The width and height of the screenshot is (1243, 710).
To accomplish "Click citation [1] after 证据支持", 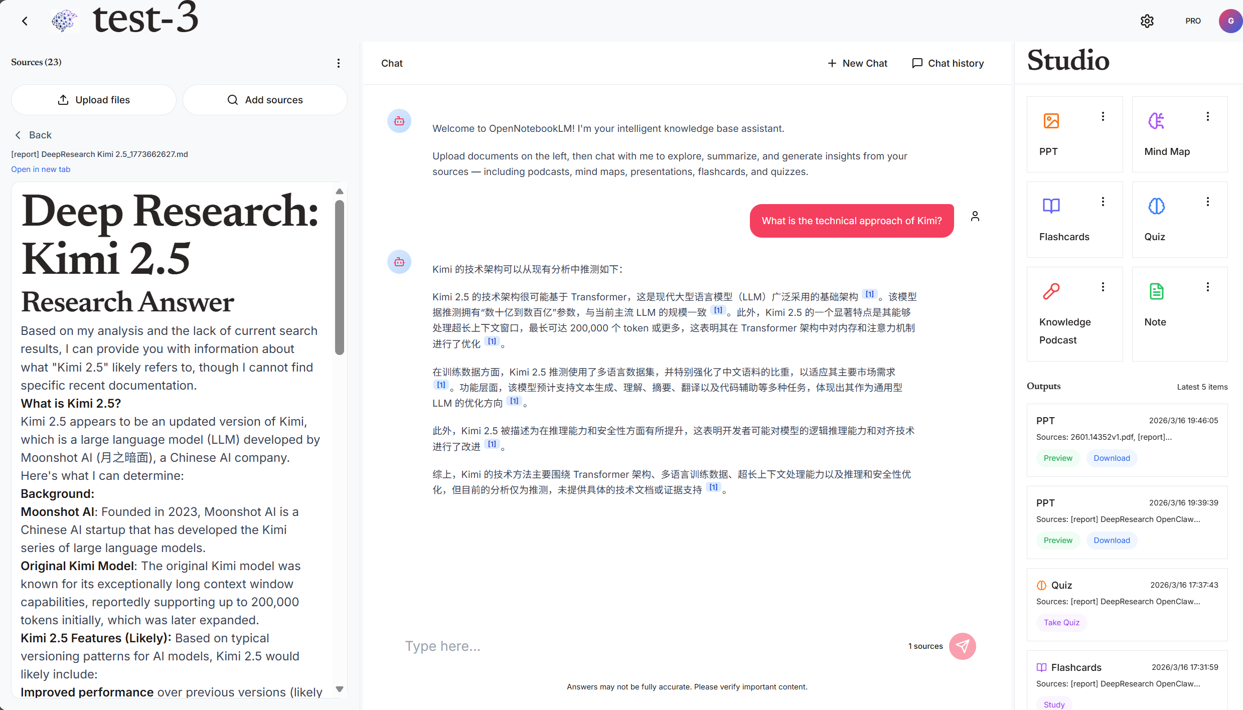I will tap(713, 487).
